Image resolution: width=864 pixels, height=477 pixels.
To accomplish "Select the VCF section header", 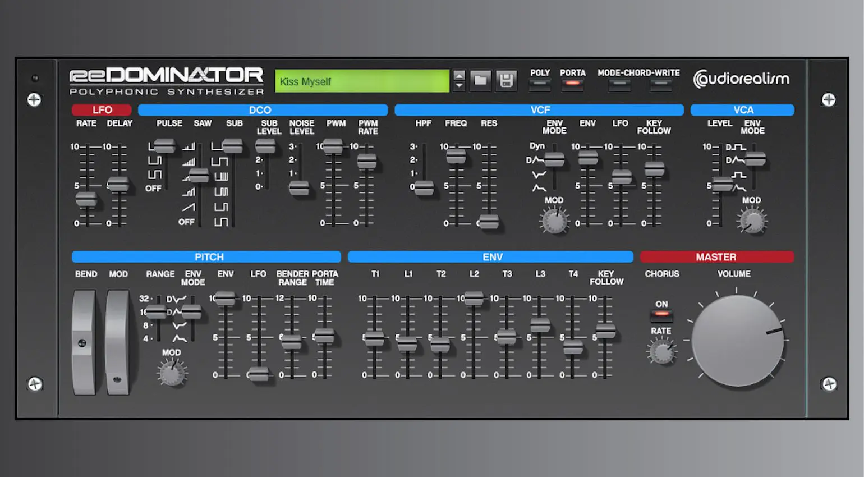I will point(539,110).
